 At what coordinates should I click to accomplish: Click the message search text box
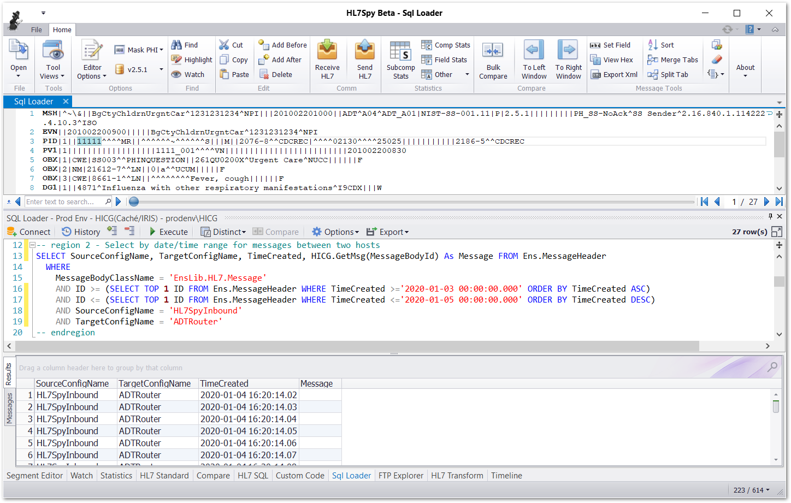click(64, 202)
